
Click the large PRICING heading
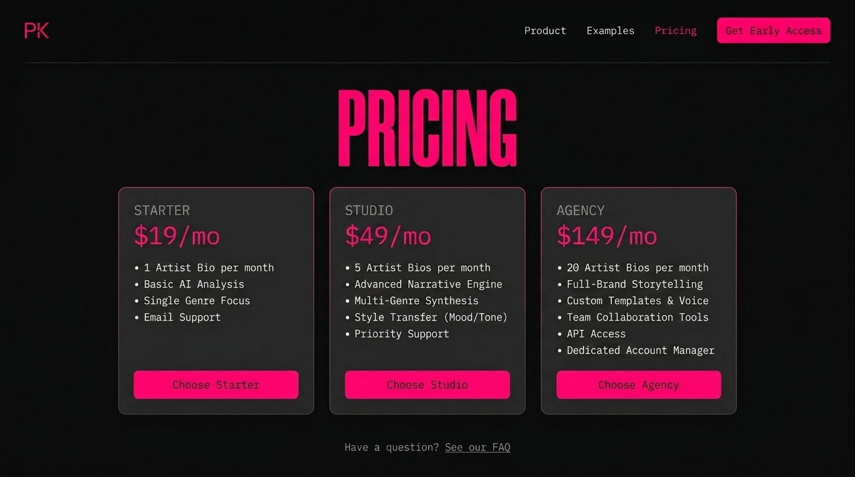coord(428,129)
